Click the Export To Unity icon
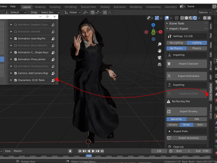217x163 pixels. (x=169, y=111)
